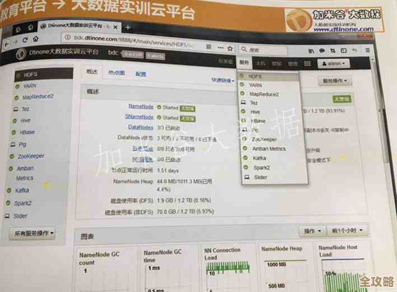Select Spark2 in the left sidebar
The height and width of the screenshot is (292, 397).
coord(22,203)
